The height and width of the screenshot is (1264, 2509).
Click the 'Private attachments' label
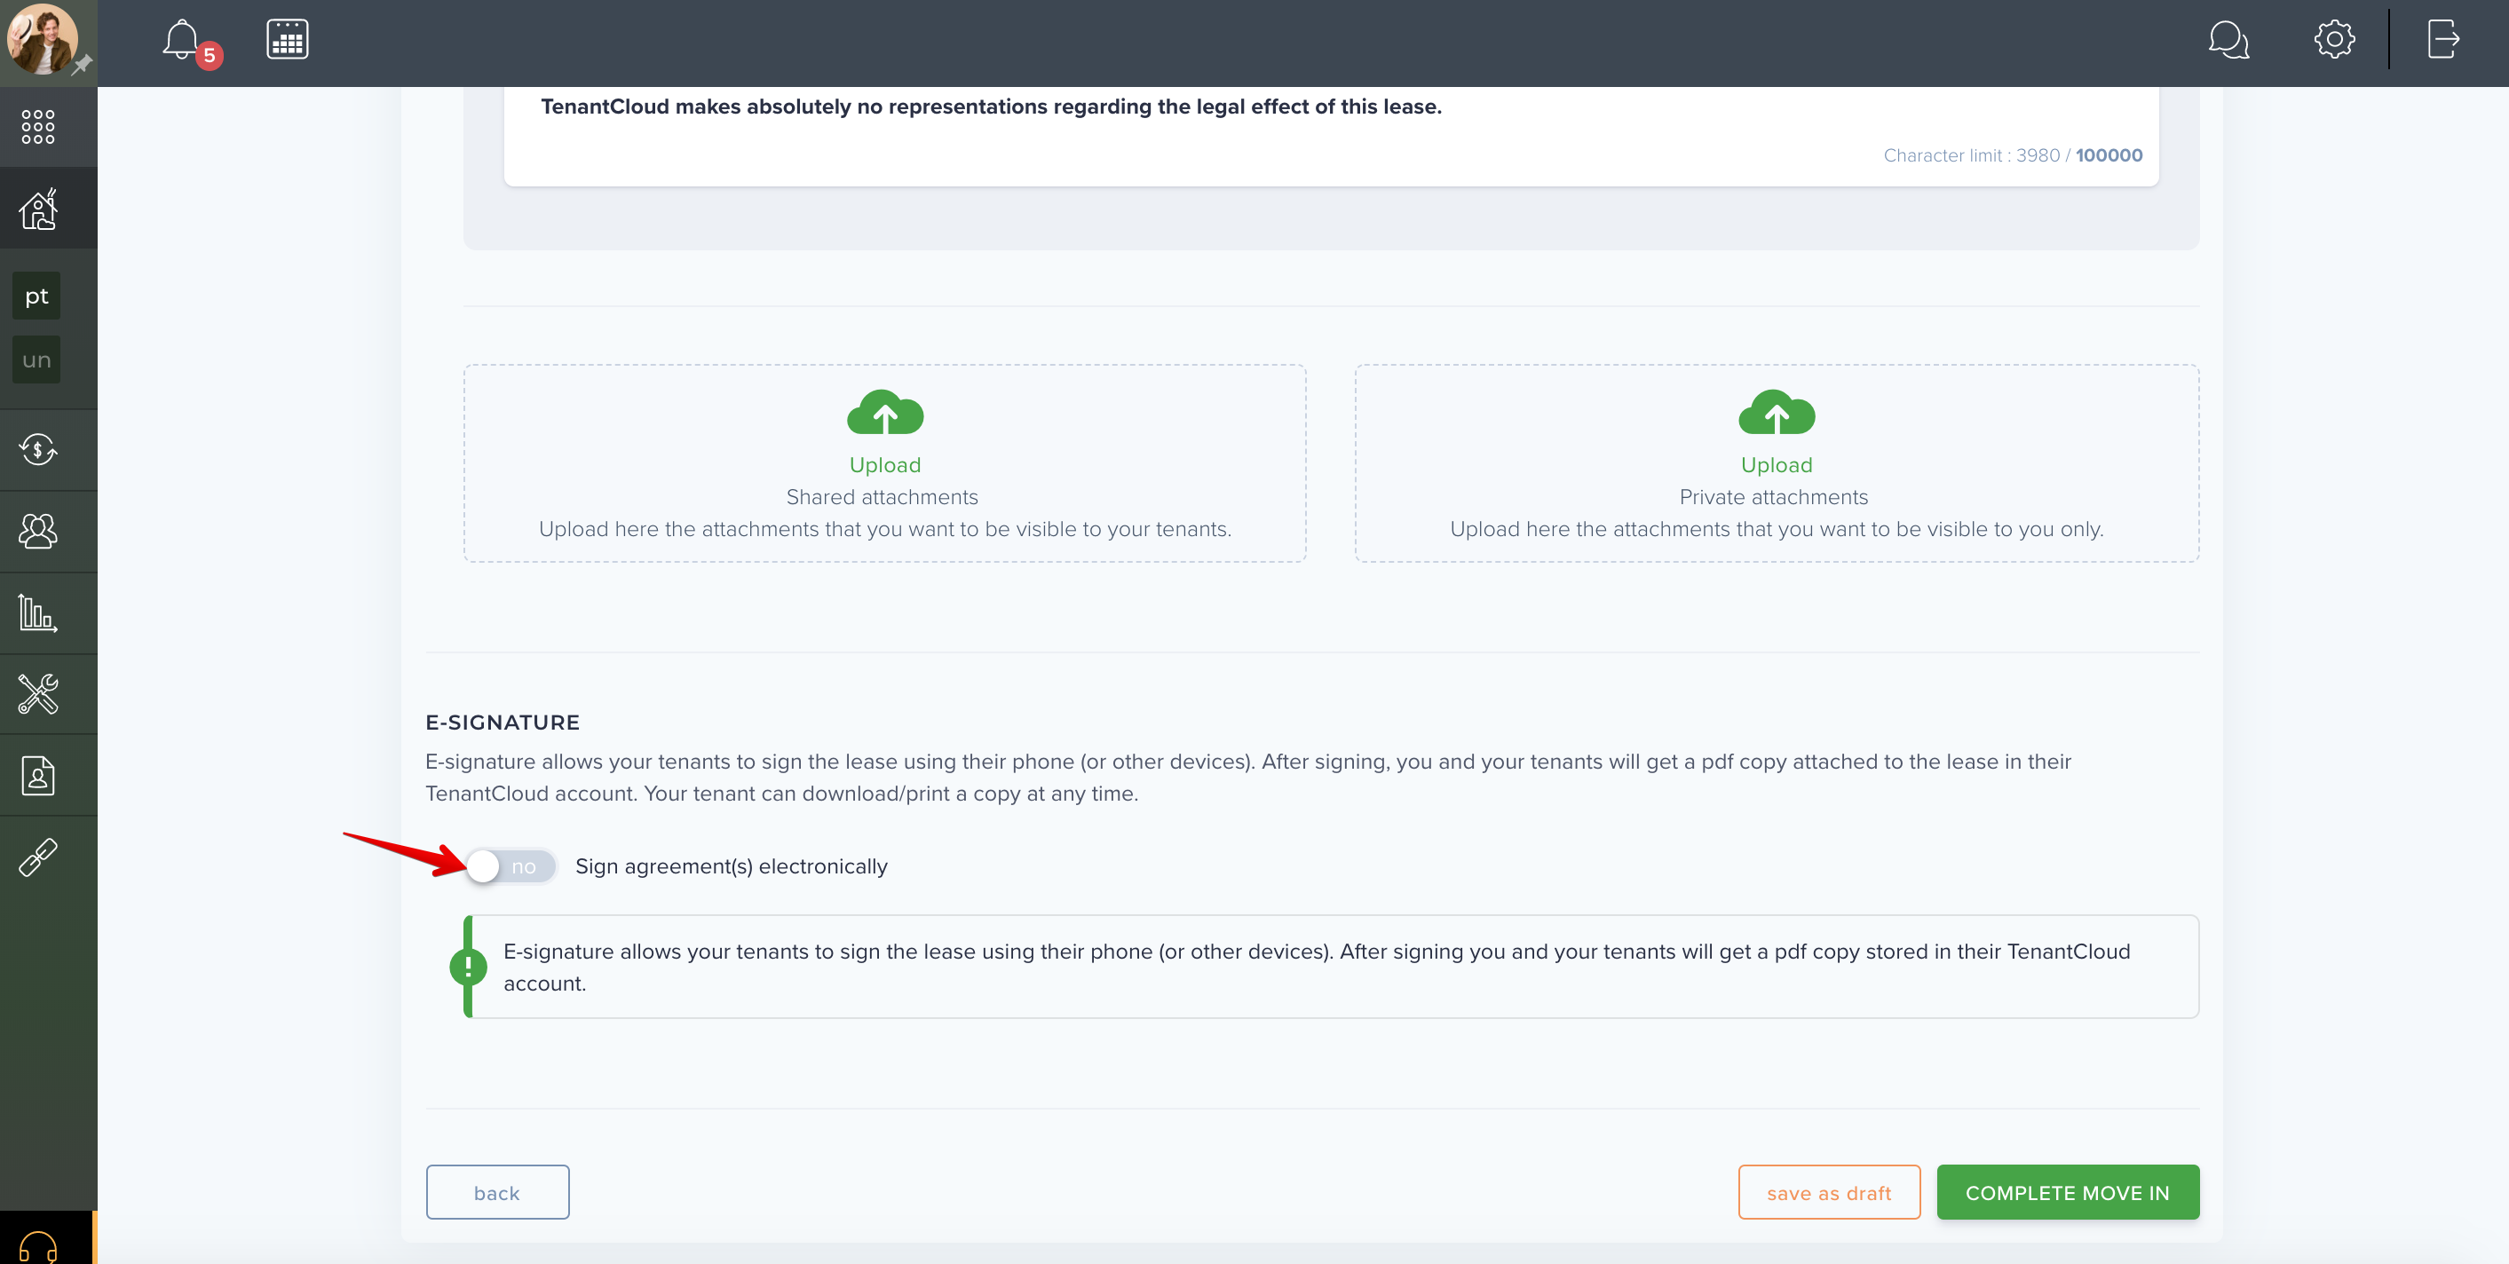[1774, 498]
